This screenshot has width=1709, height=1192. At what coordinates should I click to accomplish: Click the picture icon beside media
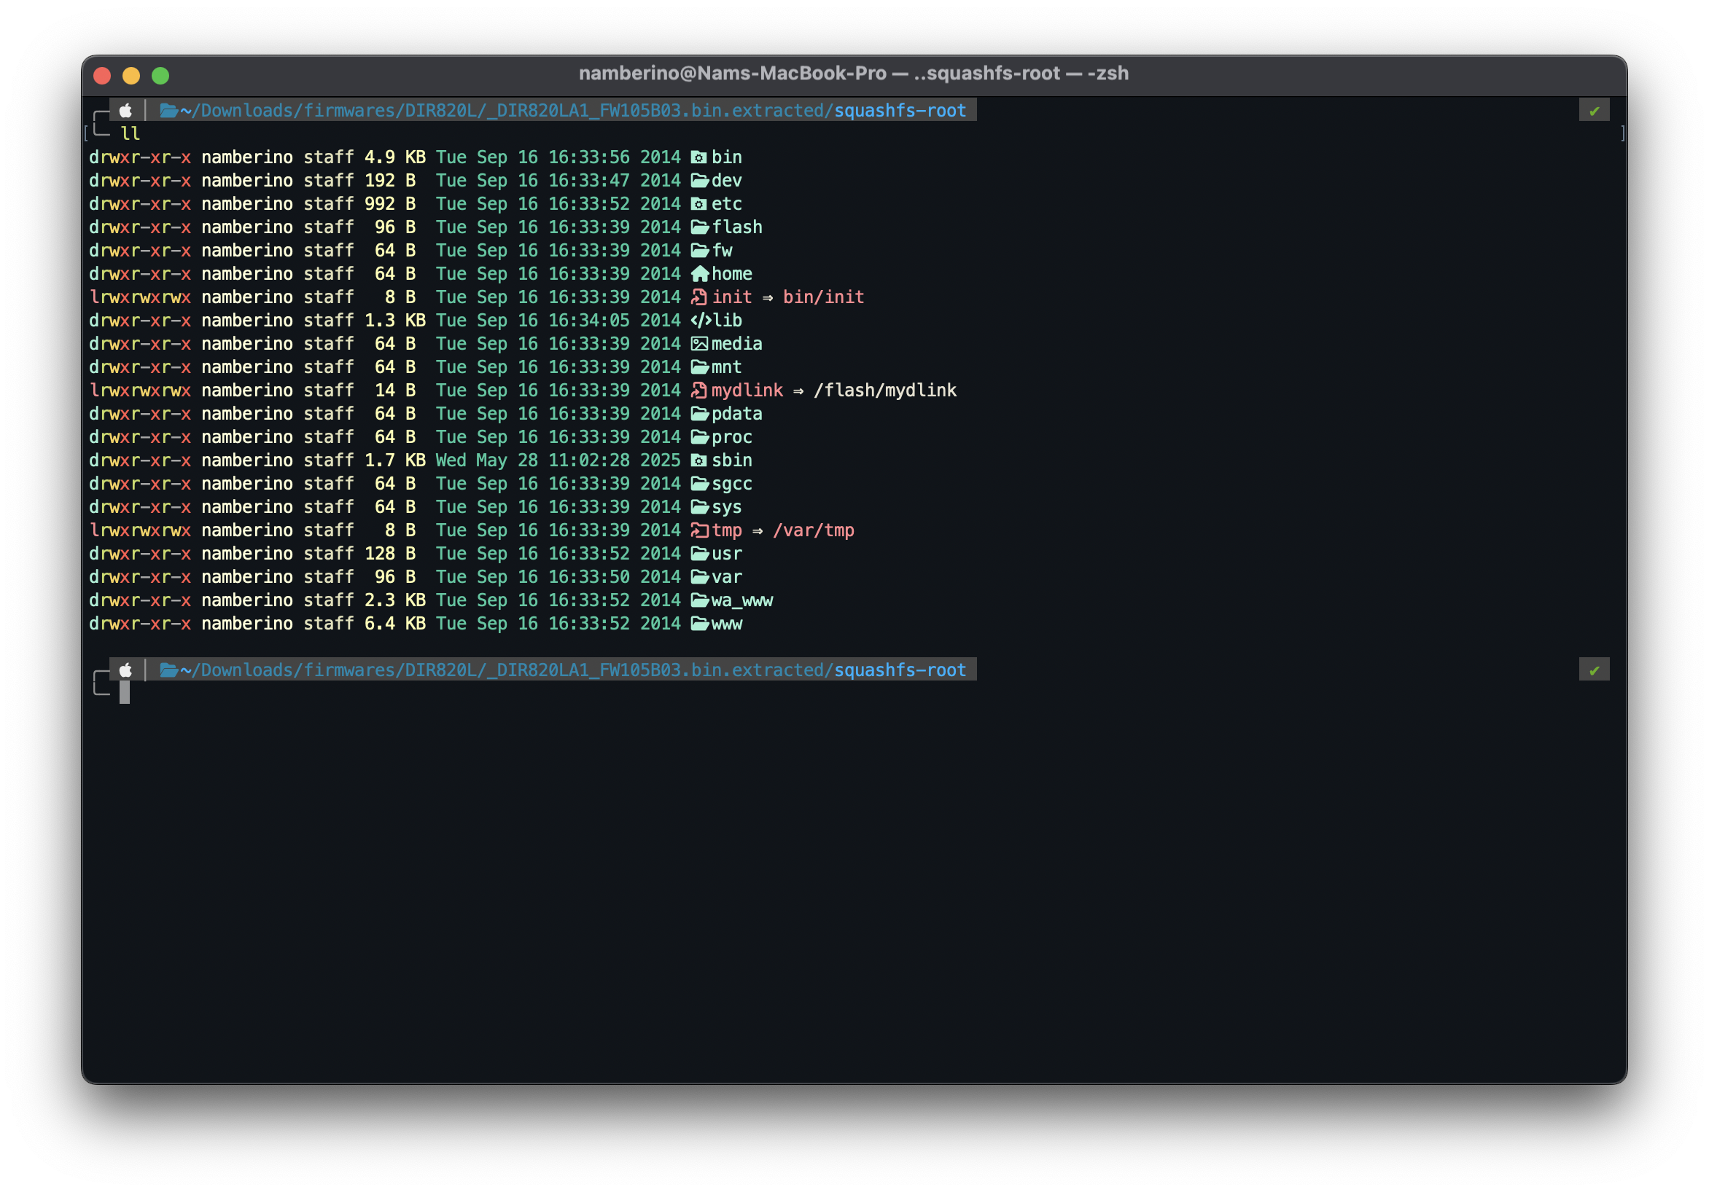pos(699,344)
